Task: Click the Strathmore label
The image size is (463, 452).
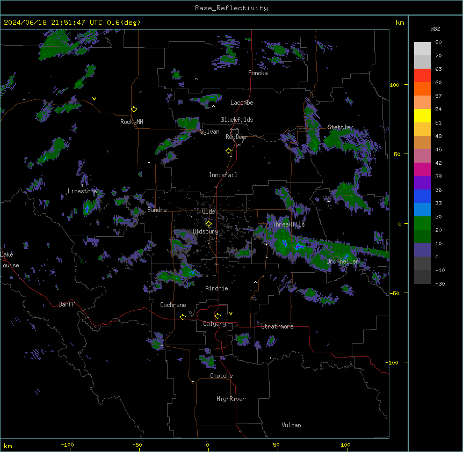Action: (277, 326)
